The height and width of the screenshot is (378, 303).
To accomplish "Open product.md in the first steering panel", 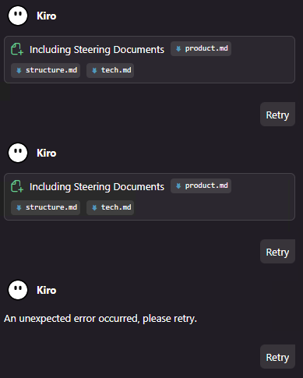I will tap(201, 48).
